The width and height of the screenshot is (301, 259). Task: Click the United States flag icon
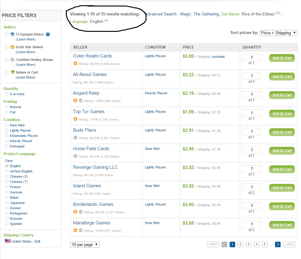(x=8, y=241)
